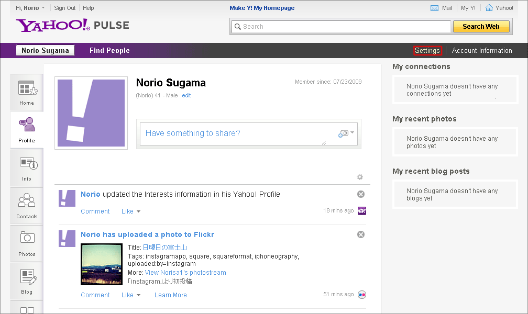Click the gear icon above the activity feed
The width and height of the screenshot is (528, 314).
click(360, 177)
